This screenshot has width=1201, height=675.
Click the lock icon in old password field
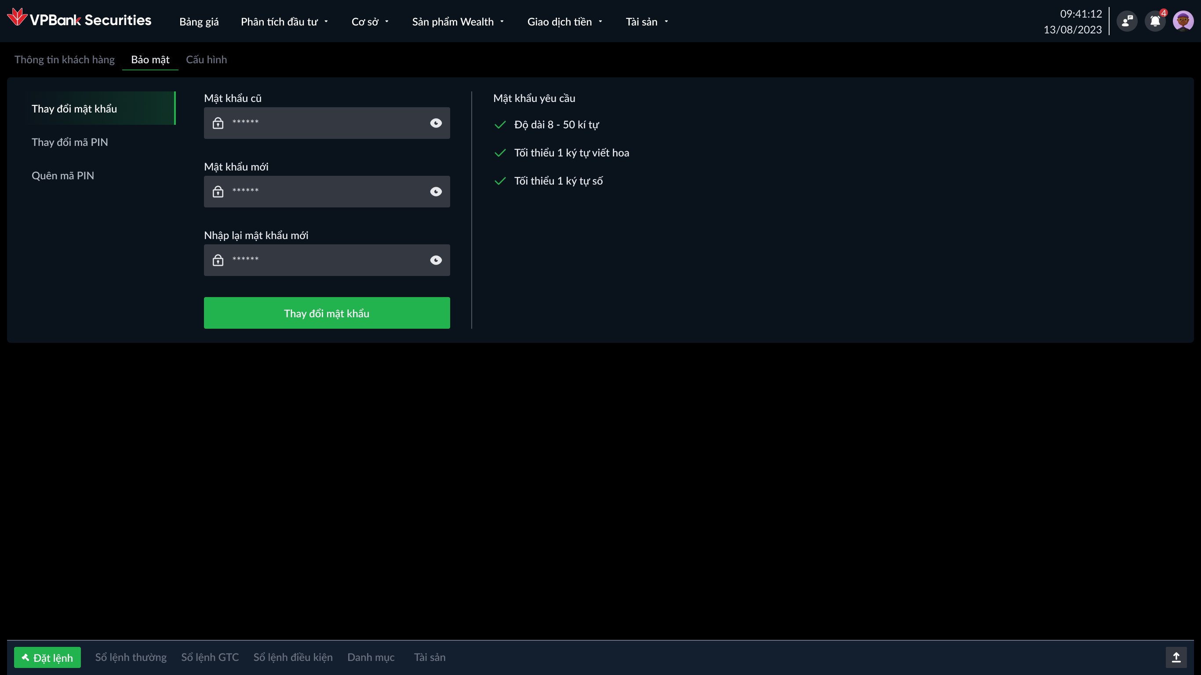218,123
